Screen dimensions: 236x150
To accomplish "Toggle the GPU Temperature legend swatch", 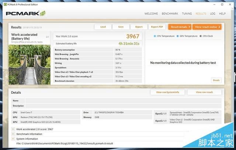I will tap(178, 36).
